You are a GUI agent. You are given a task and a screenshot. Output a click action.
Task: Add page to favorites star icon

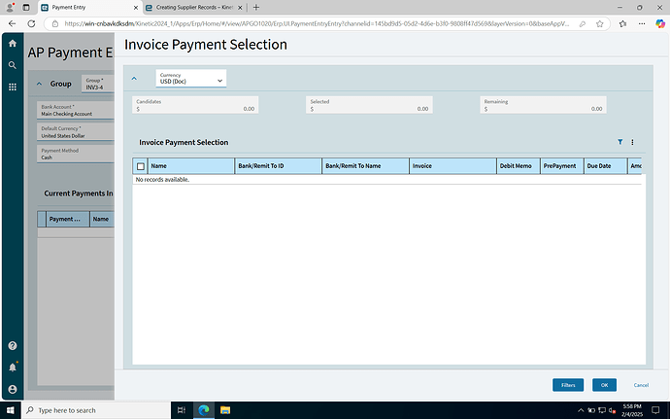tap(599, 24)
